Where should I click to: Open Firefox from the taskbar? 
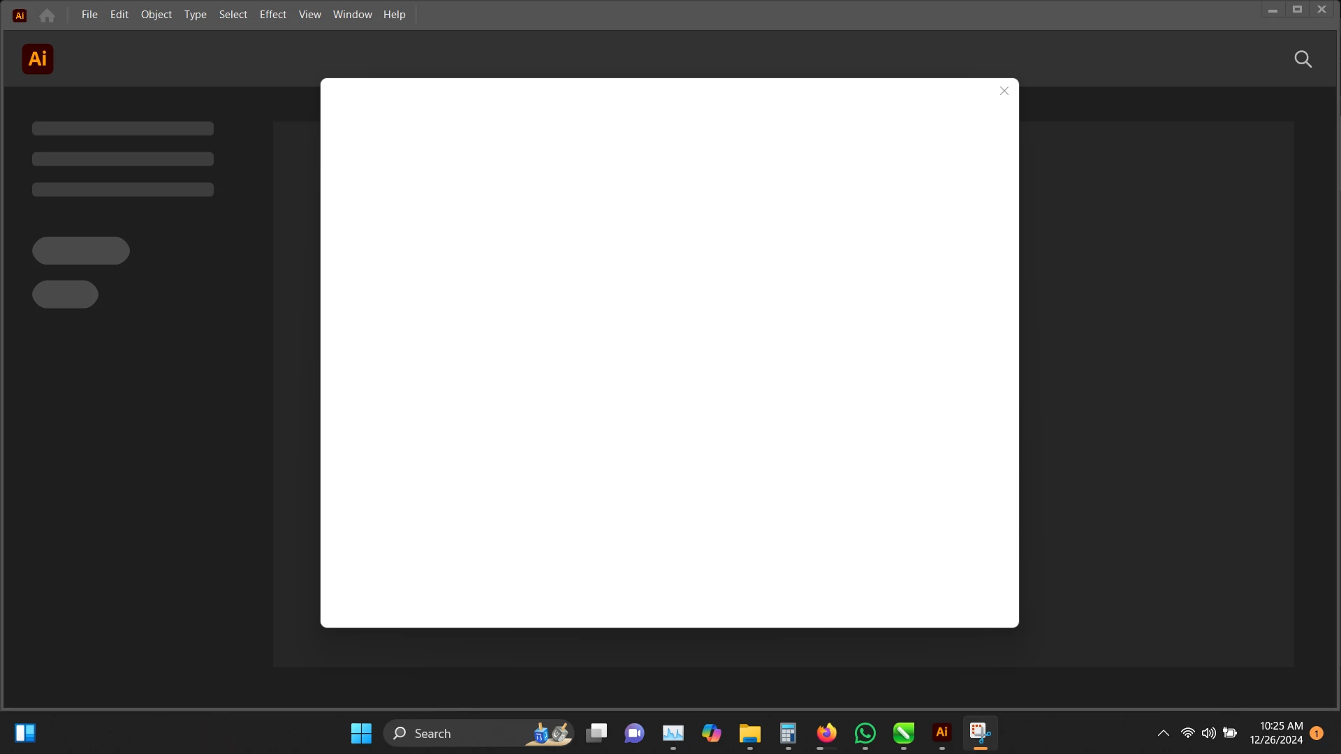pyautogui.click(x=826, y=733)
